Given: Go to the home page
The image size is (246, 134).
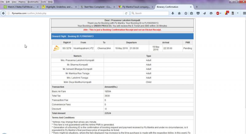Looking at the screenshot, I should pyautogui.click(x=179, y=13).
